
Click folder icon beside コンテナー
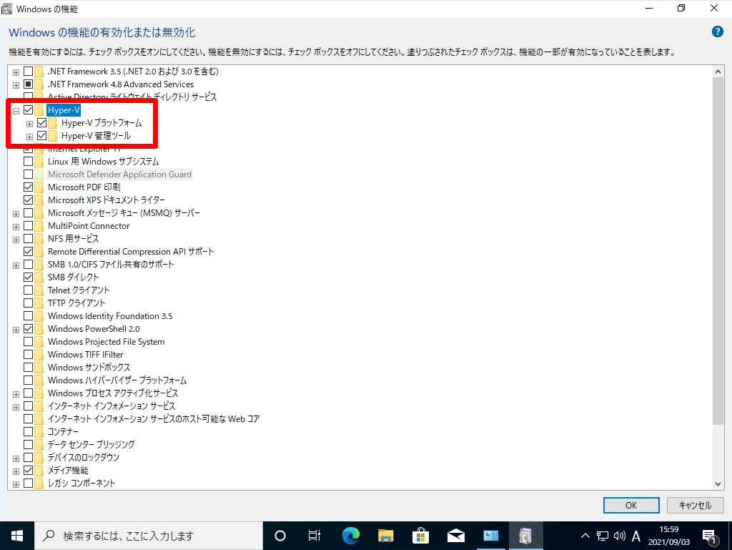click(39, 431)
